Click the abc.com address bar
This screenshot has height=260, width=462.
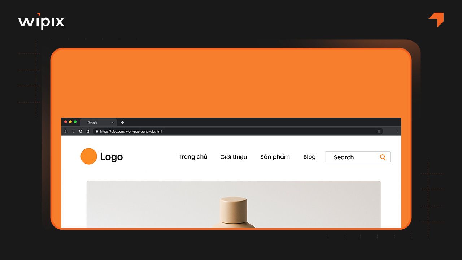[238, 131]
